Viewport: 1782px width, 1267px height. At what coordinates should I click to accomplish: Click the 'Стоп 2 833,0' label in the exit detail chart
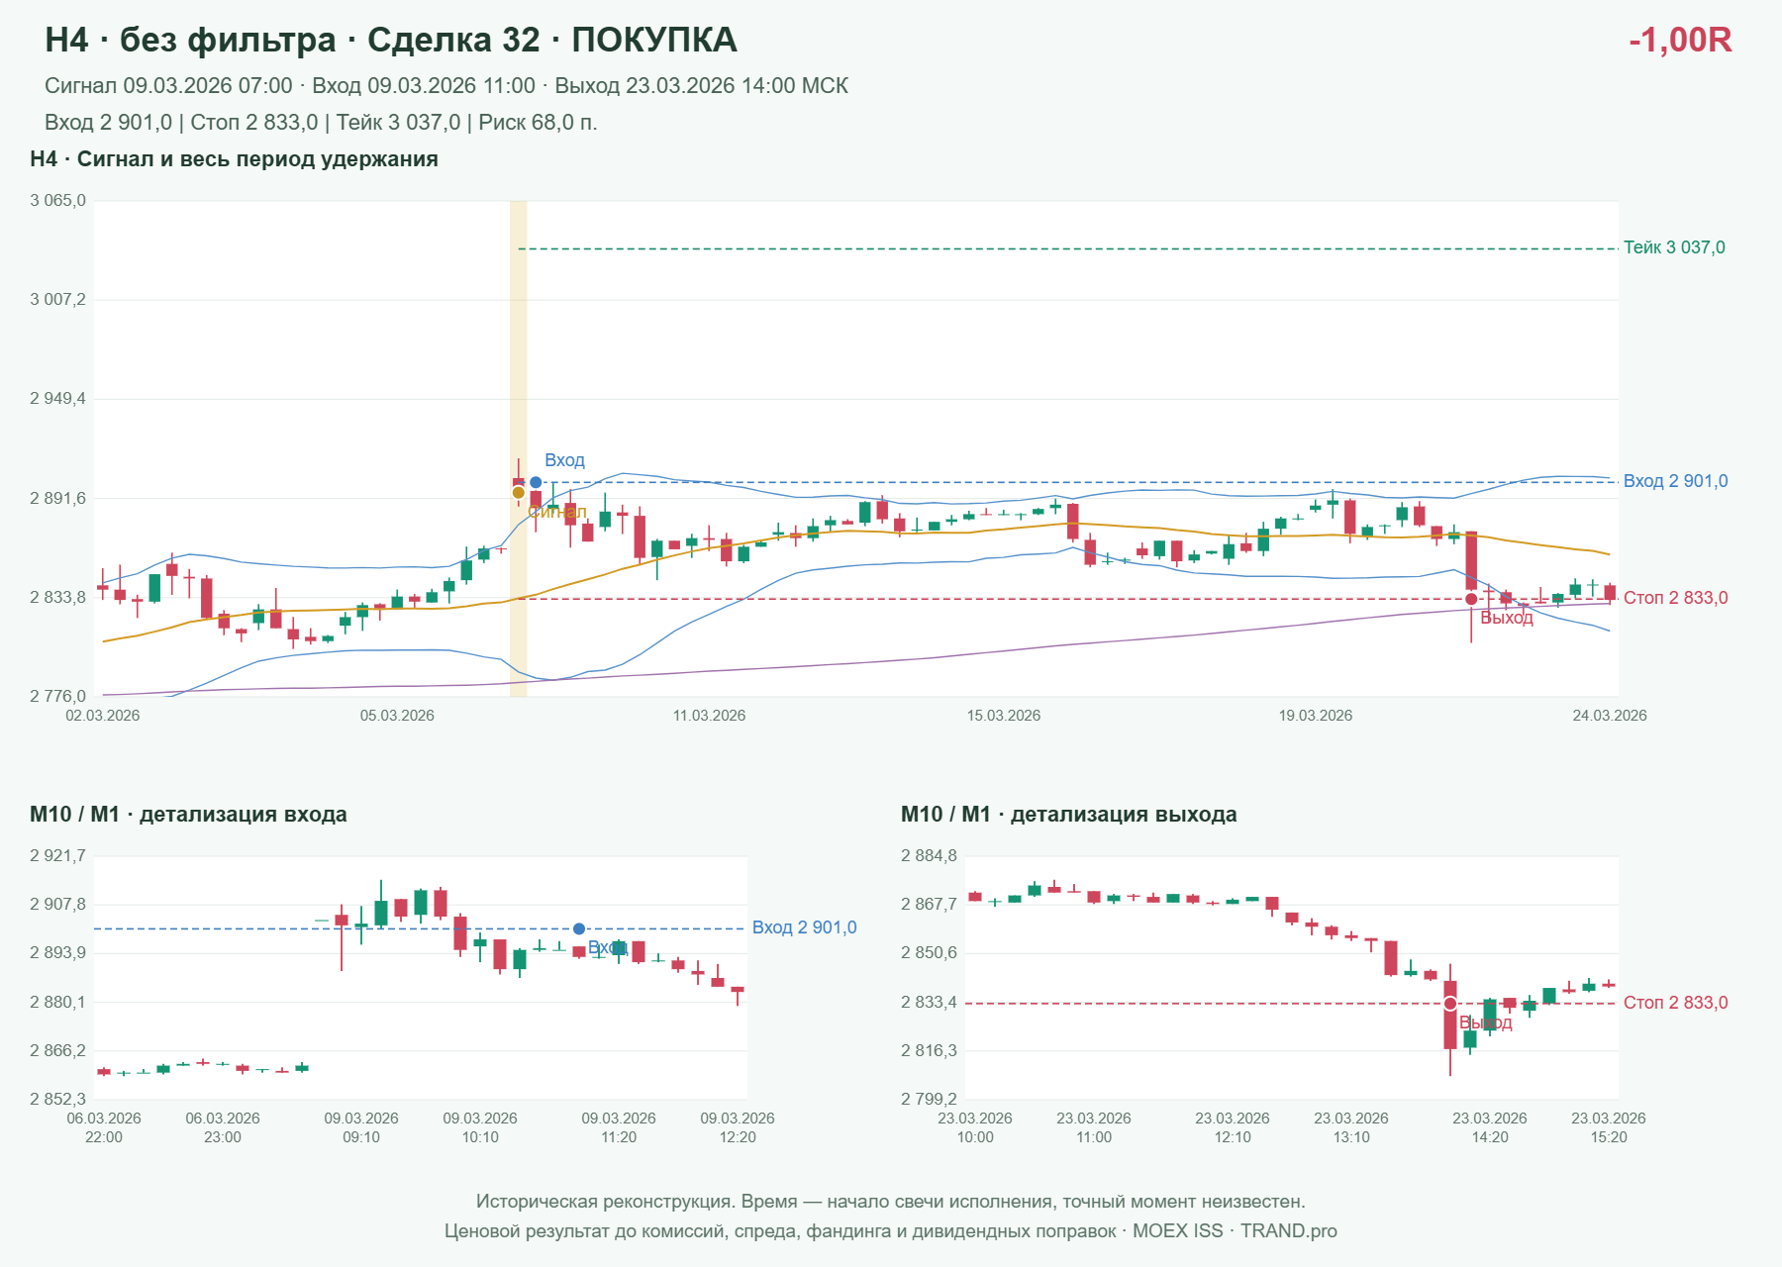pyautogui.click(x=1676, y=1003)
